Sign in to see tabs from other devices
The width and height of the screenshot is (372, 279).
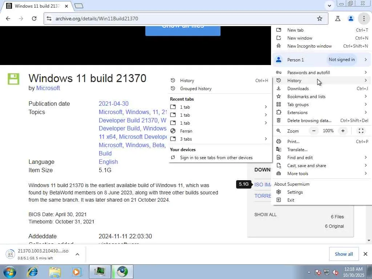click(220, 158)
